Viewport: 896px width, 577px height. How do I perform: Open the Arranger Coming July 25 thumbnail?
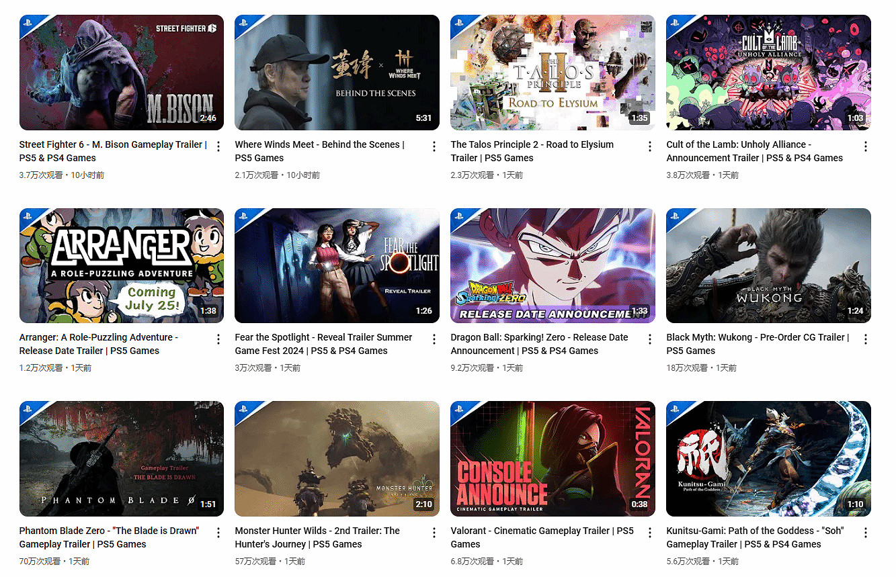point(122,265)
